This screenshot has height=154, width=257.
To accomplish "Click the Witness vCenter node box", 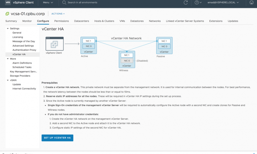I will pyautogui.click(x=127, y=60).
